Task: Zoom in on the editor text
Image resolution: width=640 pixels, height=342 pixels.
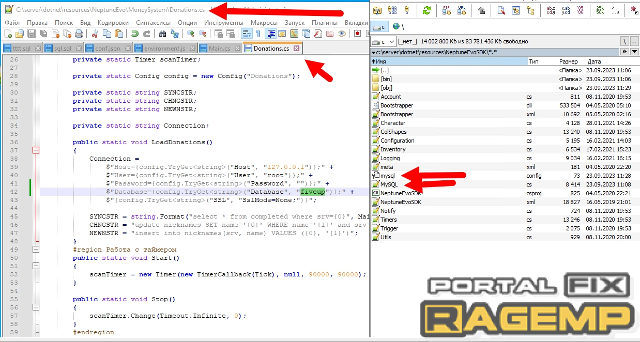Action: pyautogui.click(x=190, y=34)
